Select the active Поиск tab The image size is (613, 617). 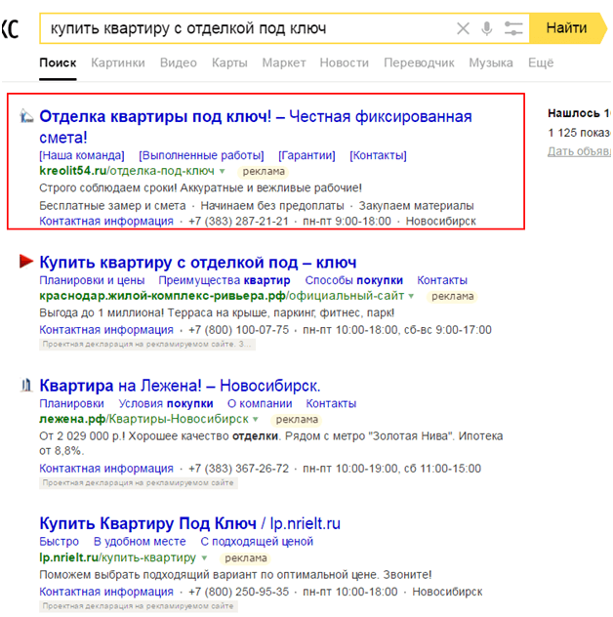coord(58,62)
